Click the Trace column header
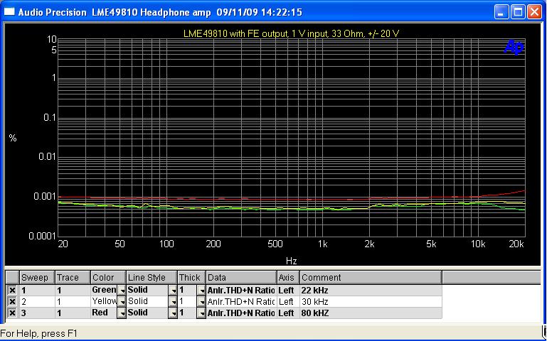 coord(73,278)
